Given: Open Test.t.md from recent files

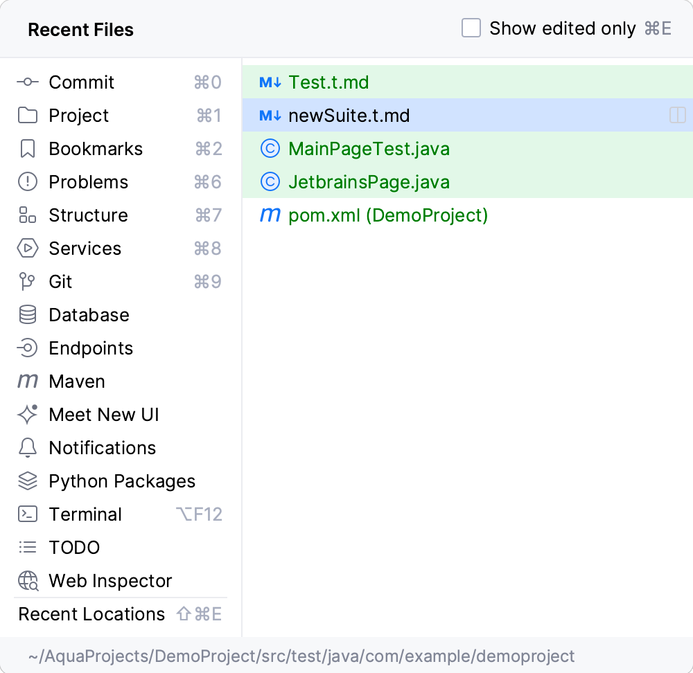Looking at the screenshot, I should click(328, 82).
